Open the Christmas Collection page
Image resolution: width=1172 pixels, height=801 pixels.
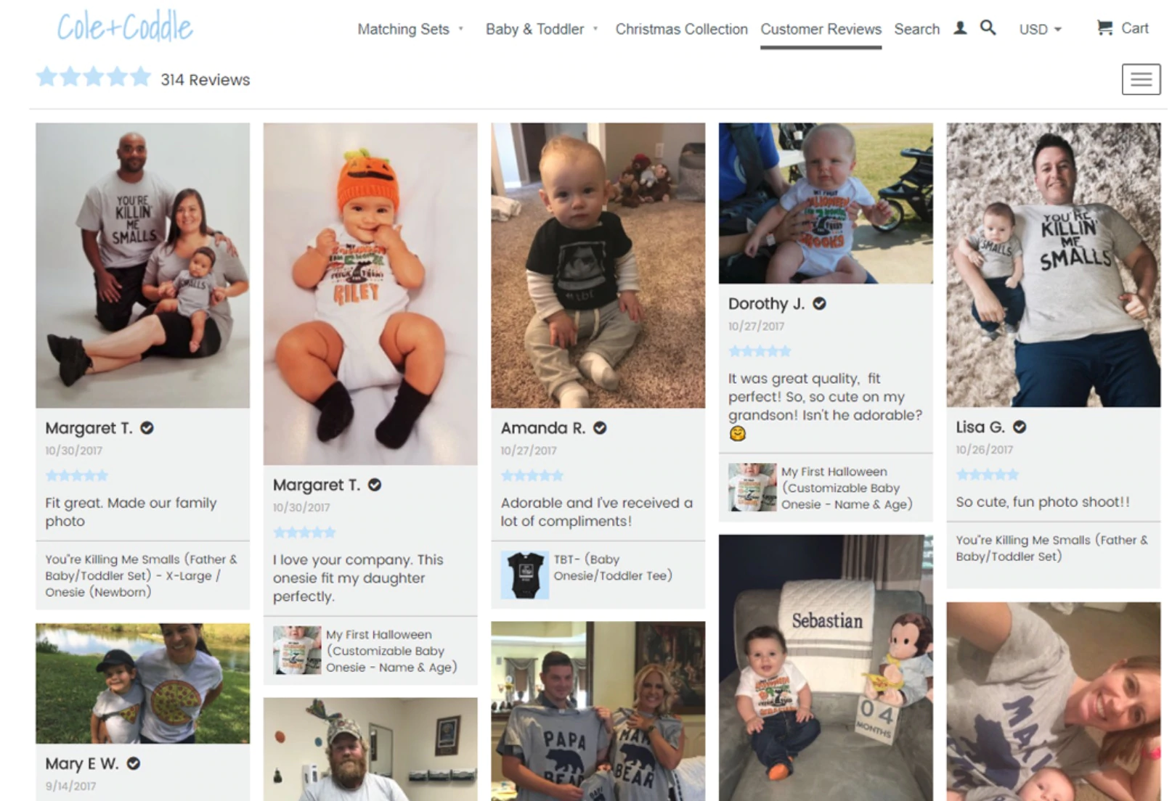pyautogui.click(x=681, y=29)
